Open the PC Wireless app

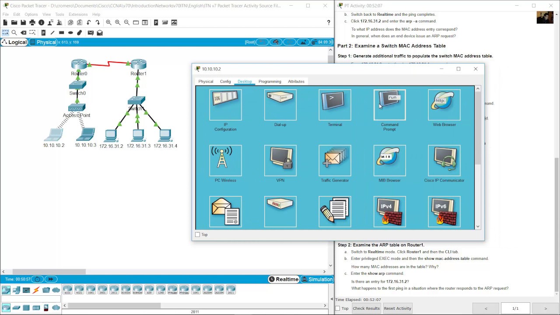coord(225,161)
